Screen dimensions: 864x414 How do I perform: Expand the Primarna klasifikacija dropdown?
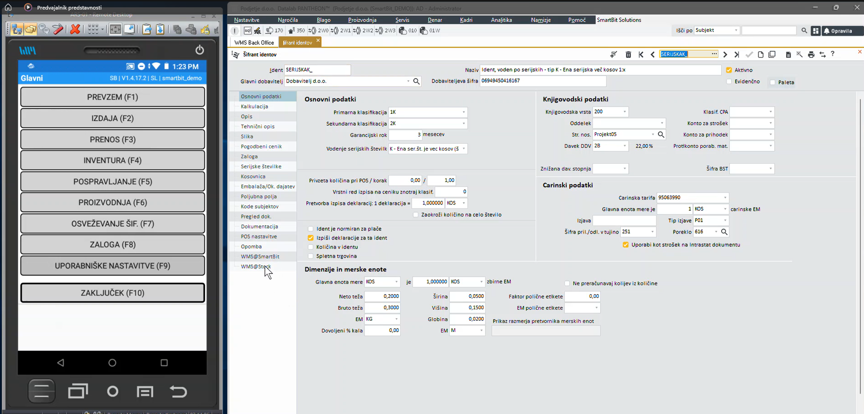click(463, 112)
